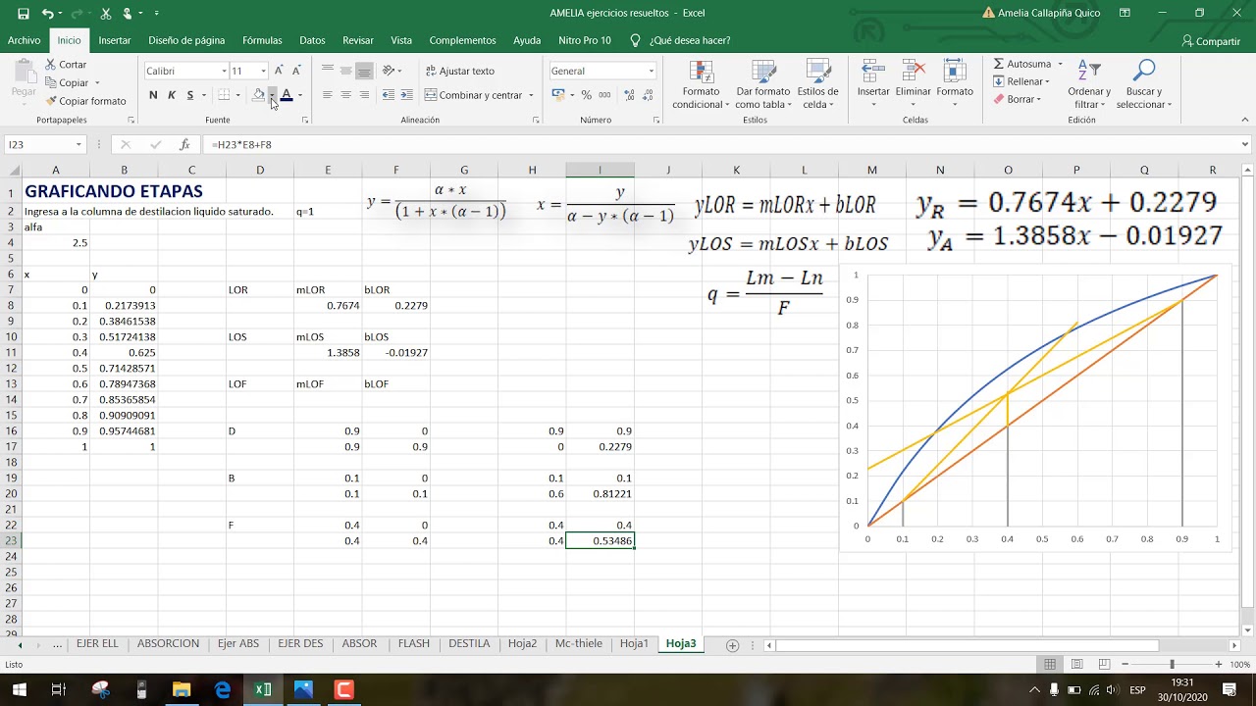Switch to the Fórmulas ribbon tab
This screenshot has width=1256, height=706.
(262, 40)
